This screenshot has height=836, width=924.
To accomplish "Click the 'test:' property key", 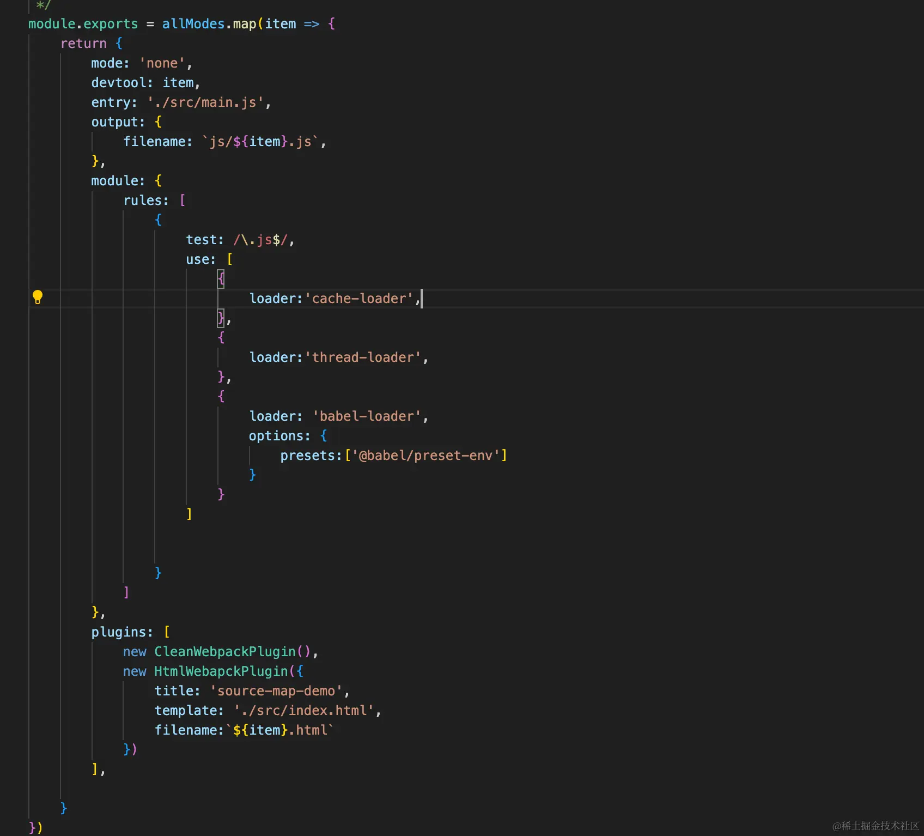I will point(205,240).
